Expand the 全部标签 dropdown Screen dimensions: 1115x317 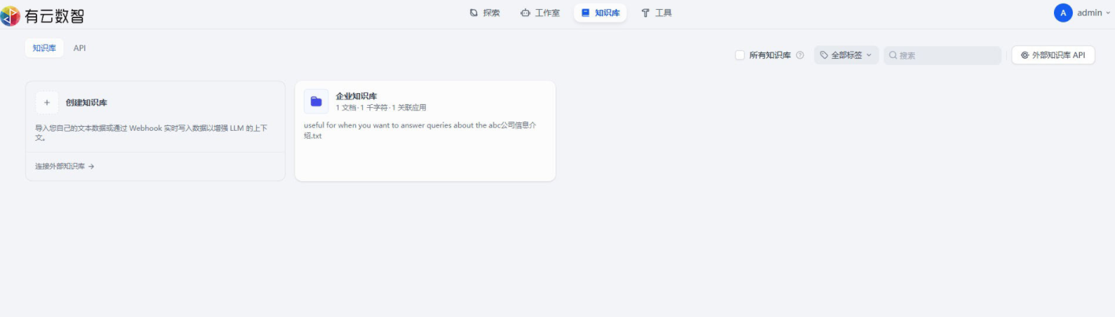coord(846,55)
